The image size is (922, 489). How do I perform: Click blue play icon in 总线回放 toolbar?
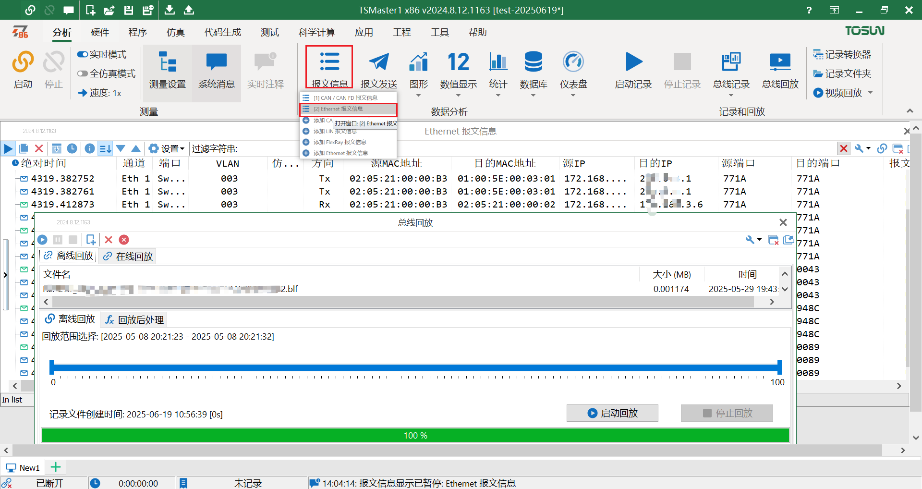pyautogui.click(x=42, y=239)
